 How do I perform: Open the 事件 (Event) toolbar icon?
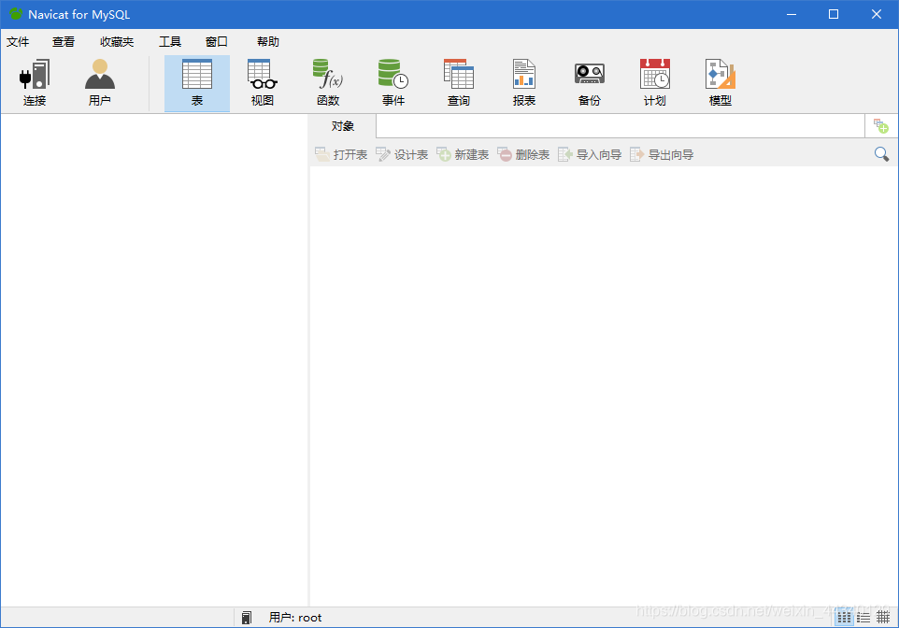pos(392,83)
